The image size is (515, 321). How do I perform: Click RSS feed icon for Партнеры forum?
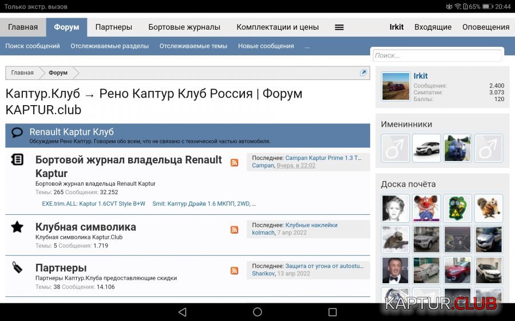234,271
